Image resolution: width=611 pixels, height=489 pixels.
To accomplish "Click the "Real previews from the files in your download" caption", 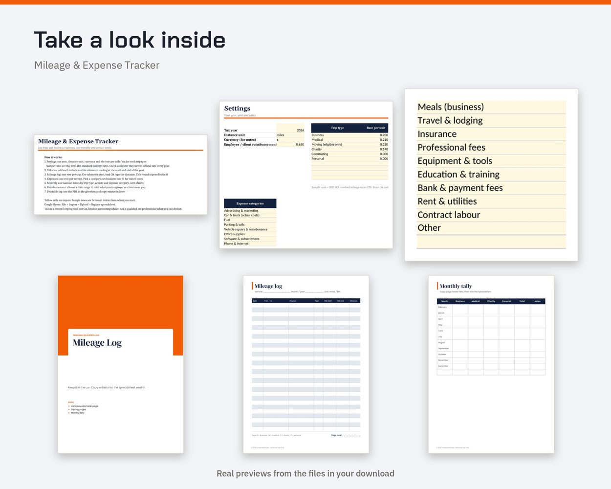I will tap(305, 473).
